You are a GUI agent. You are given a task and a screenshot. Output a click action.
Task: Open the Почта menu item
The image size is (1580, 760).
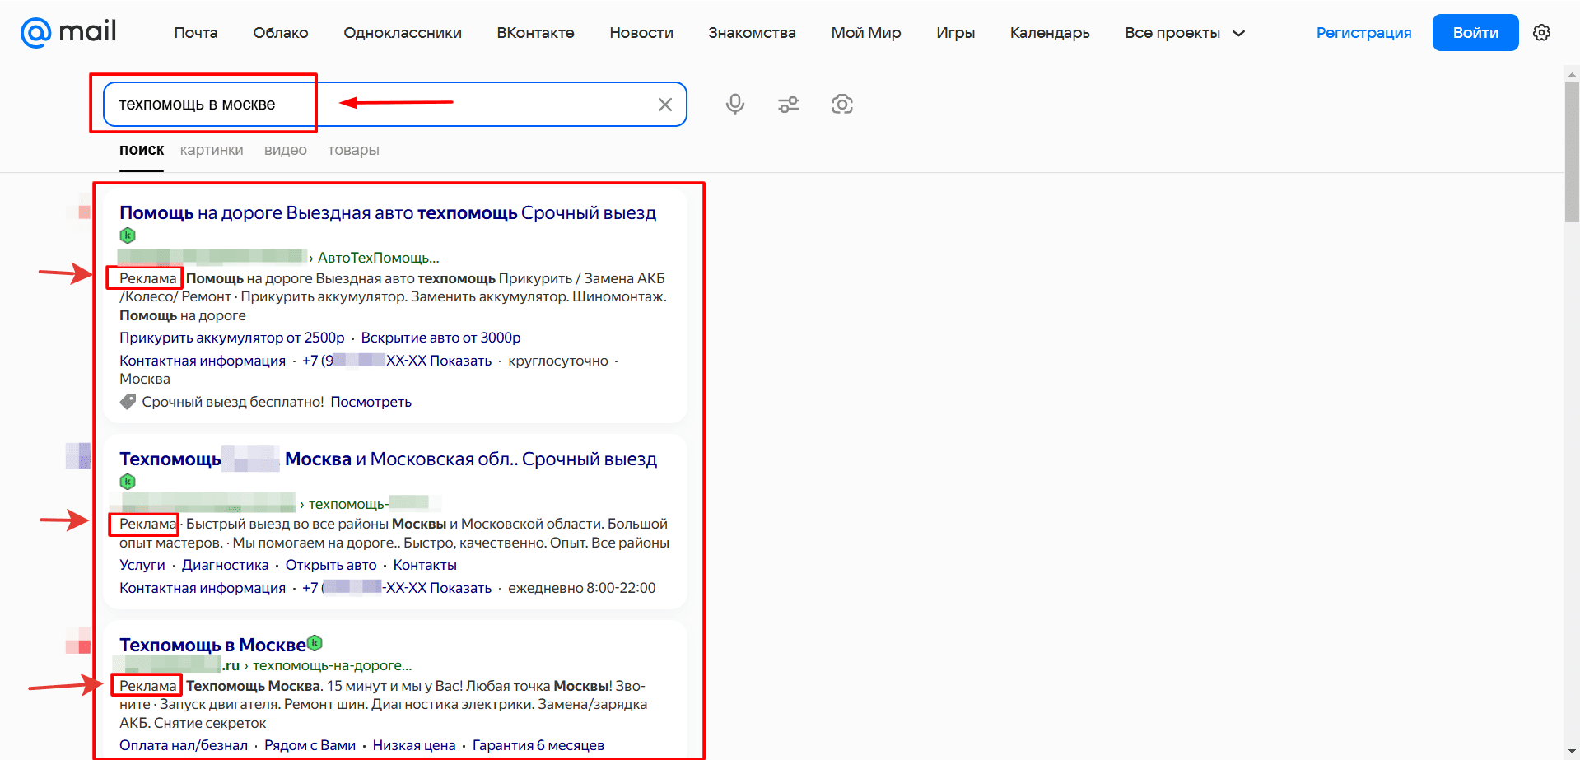pyautogui.click(x=196, y=33)
